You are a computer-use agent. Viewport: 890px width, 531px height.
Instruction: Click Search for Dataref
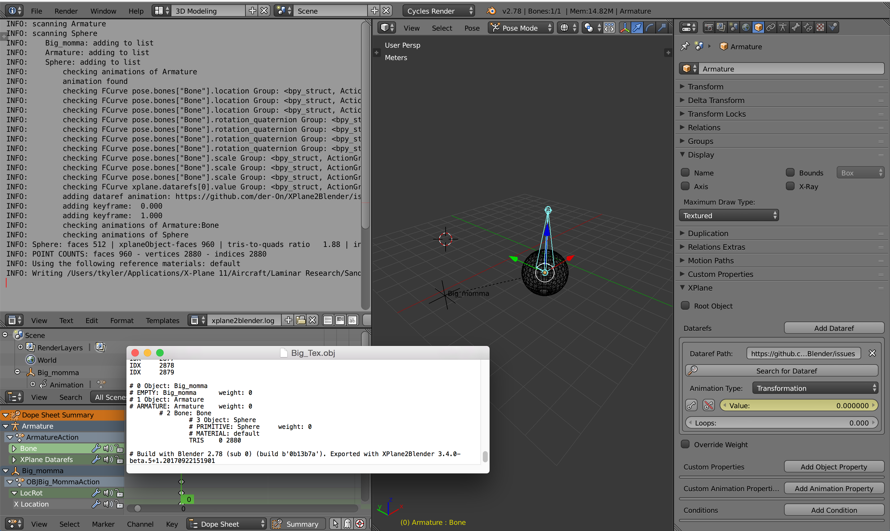point(786,370)
